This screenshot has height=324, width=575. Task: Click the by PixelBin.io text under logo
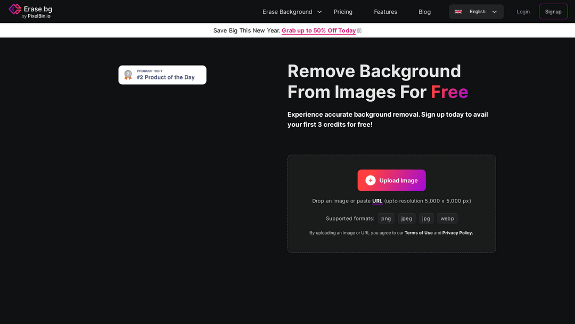[x=36, y=16]
